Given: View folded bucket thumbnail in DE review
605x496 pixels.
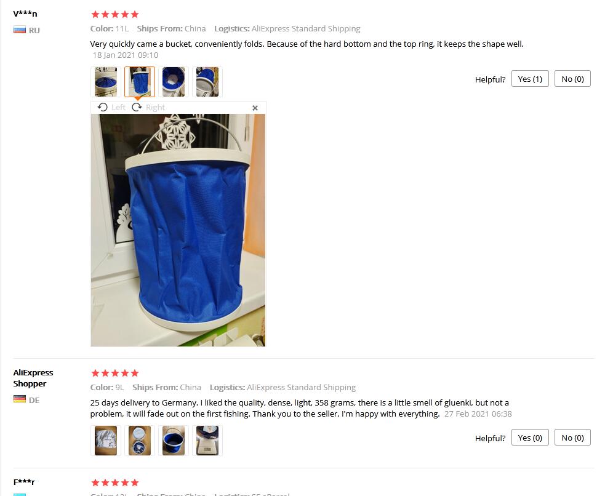Looking at the screenshot, I should click(140, 441).
